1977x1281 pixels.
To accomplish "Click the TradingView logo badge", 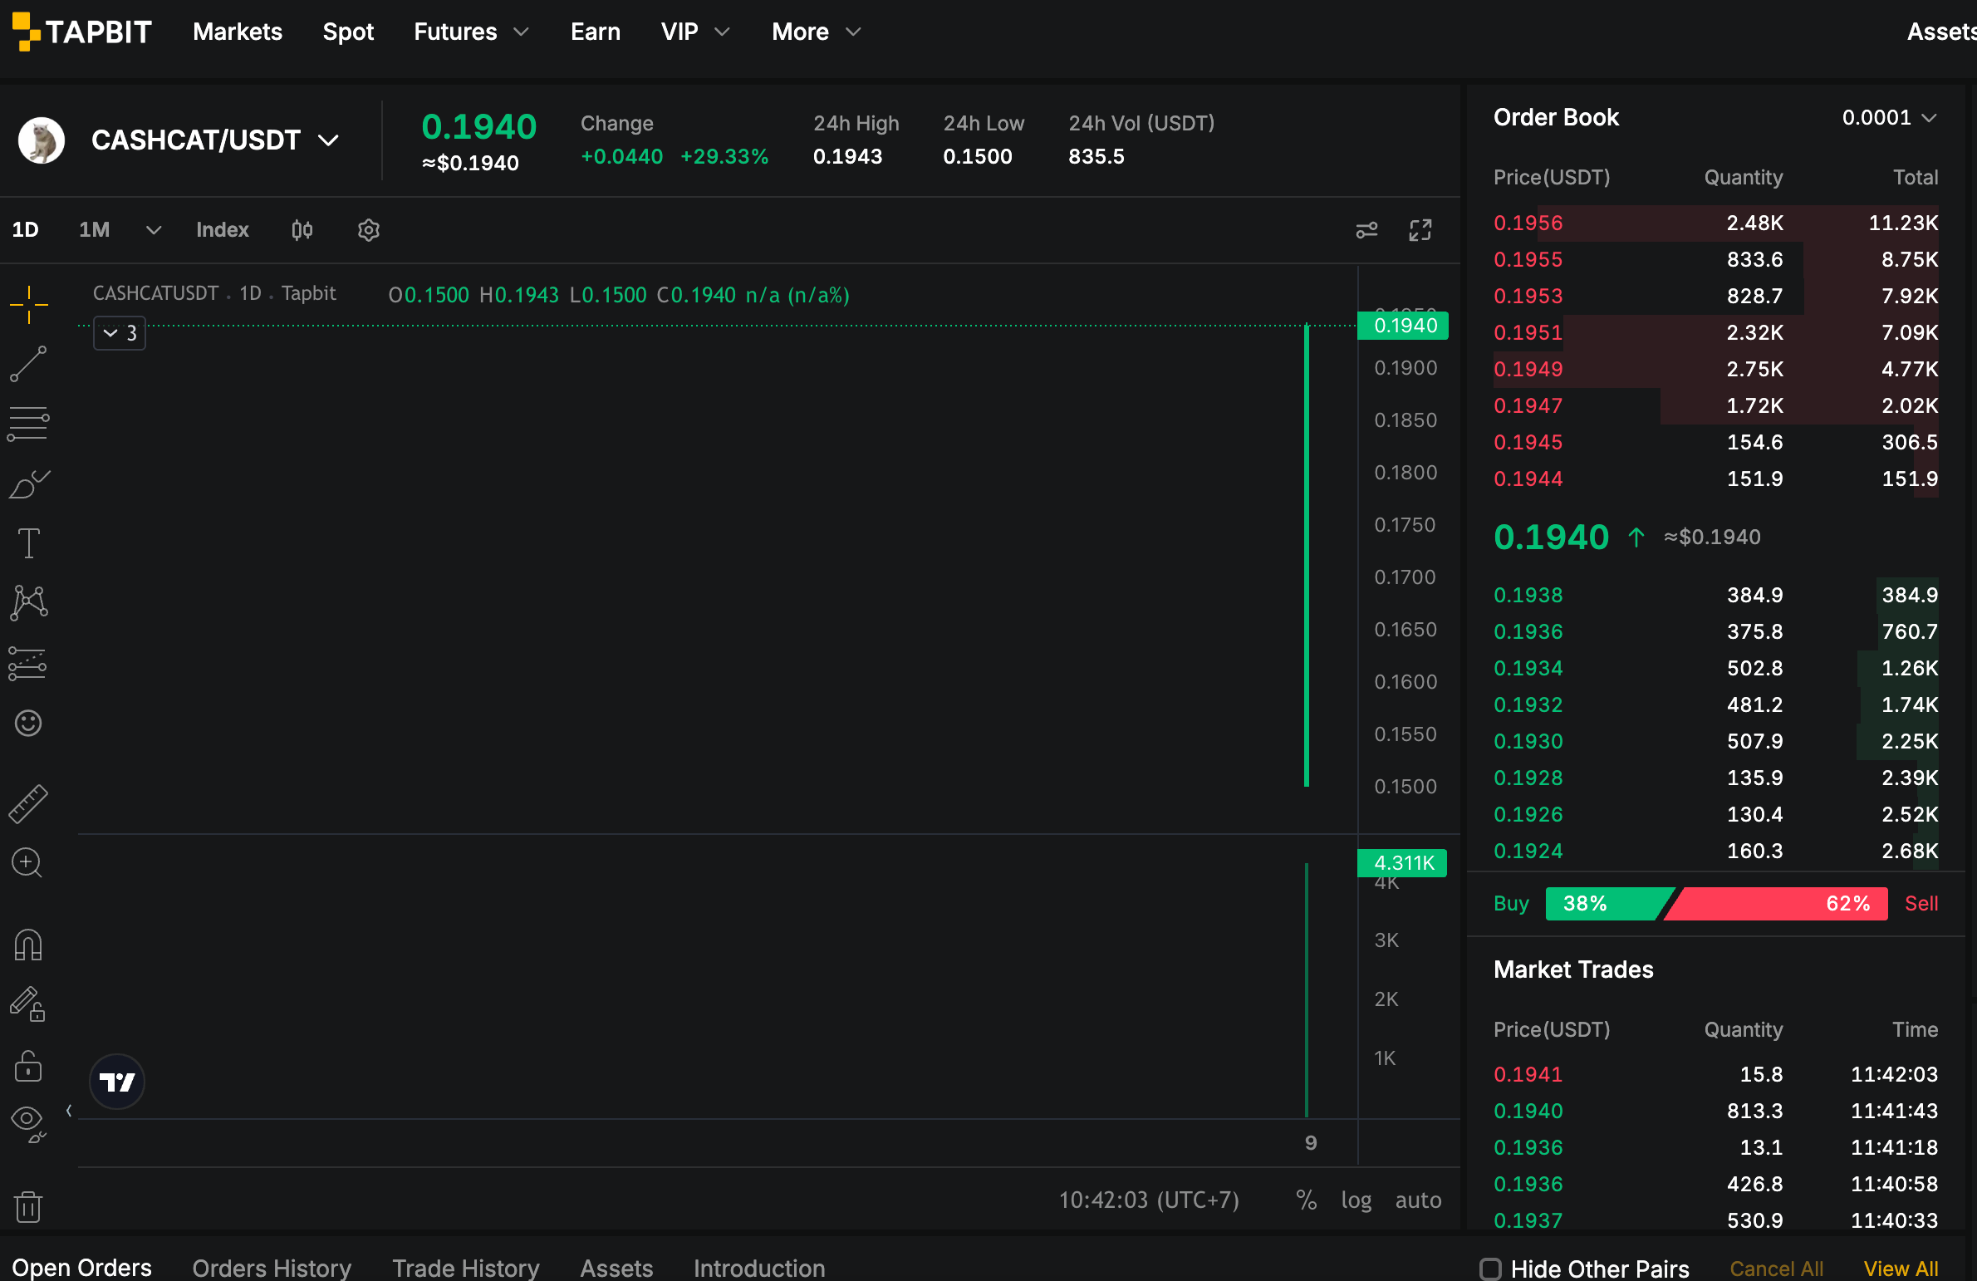I will point(117,1082).
